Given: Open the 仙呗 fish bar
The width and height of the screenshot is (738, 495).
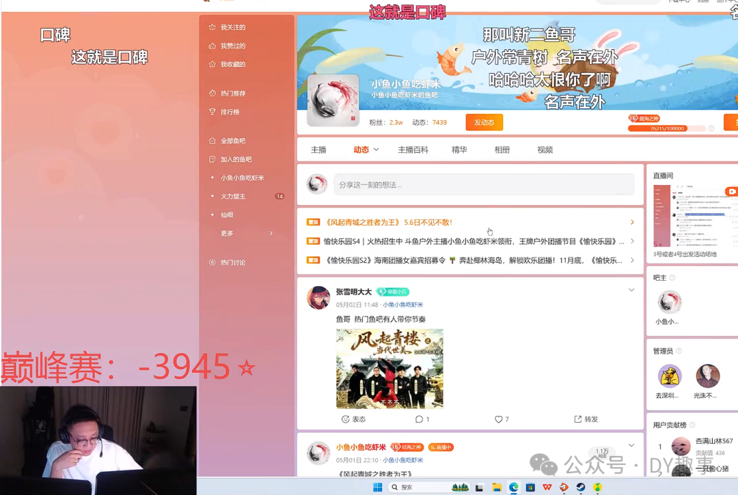Looking at the screenshot, I should [x=227, y=215].
